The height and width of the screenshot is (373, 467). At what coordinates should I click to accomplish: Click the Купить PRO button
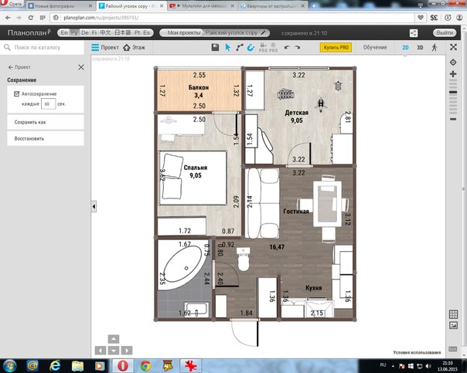tap(336, 47)
